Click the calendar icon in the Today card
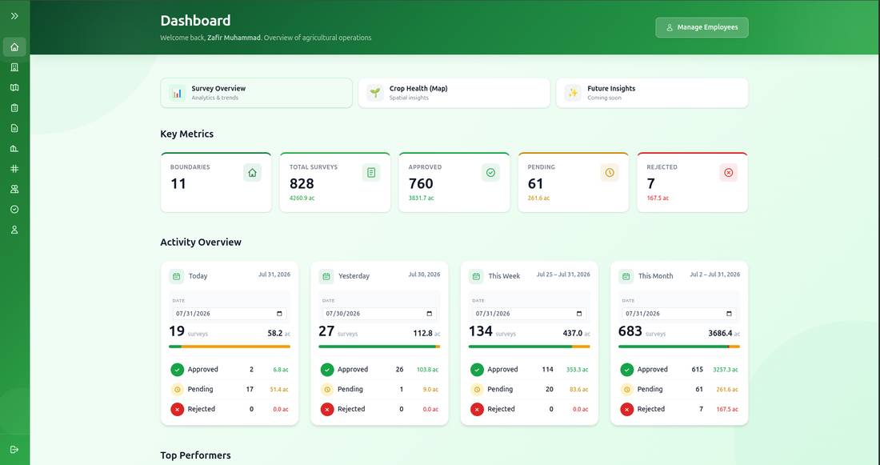Image resolution: width=880 pixels, height=465 pixels. pyautogui.click(x=177, y=276)
